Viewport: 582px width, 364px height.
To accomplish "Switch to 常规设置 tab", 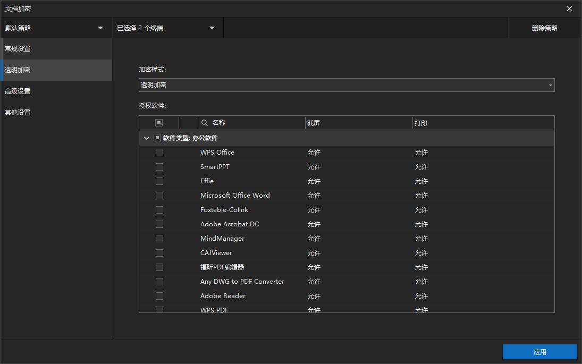I will pos(56,48).
